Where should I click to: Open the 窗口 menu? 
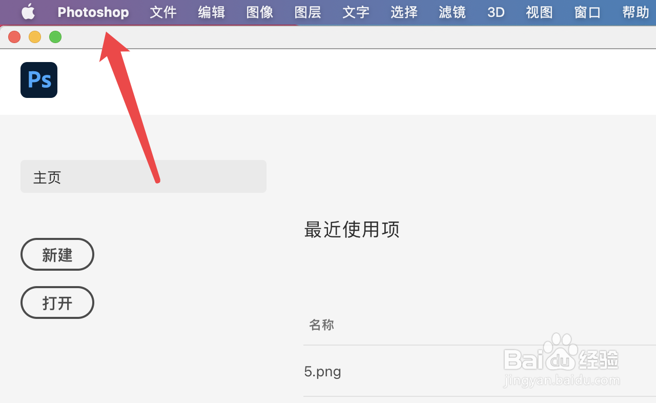click(x=587, y=12)
